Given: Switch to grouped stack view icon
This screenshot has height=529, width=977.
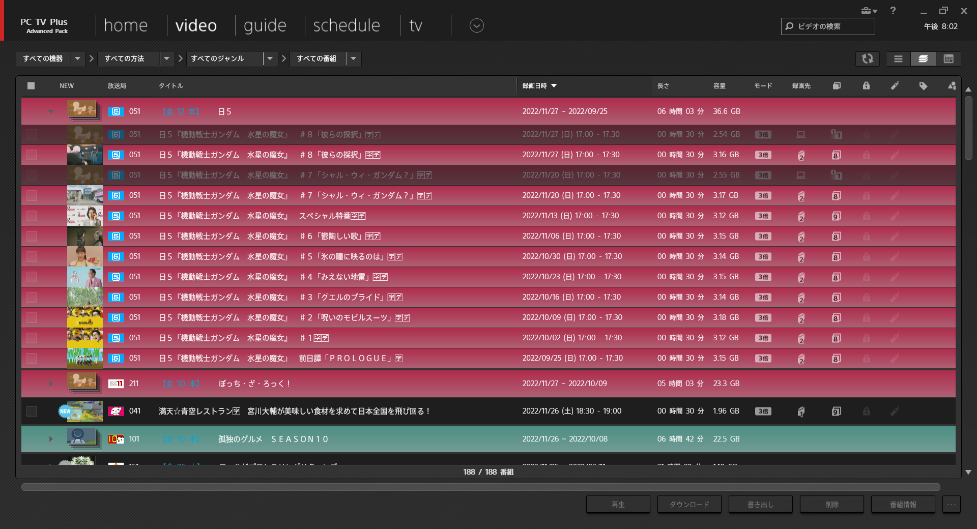Looking at the screenshot, I should pos(923,59).
